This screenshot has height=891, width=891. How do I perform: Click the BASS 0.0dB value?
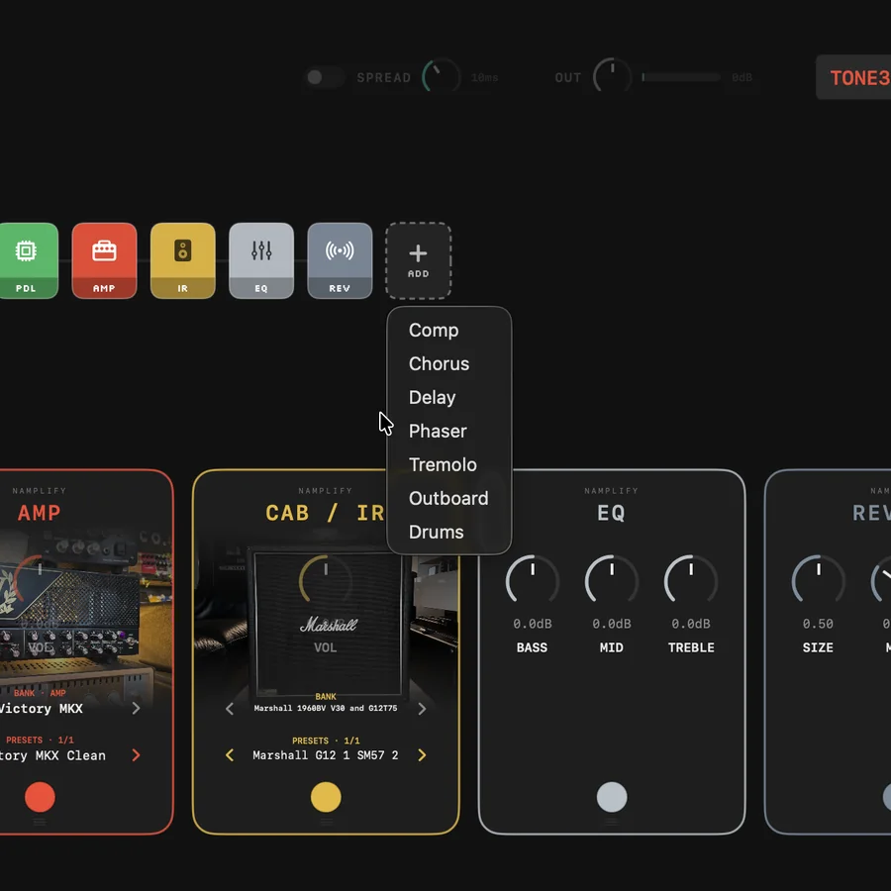click(x=533, y=624)
